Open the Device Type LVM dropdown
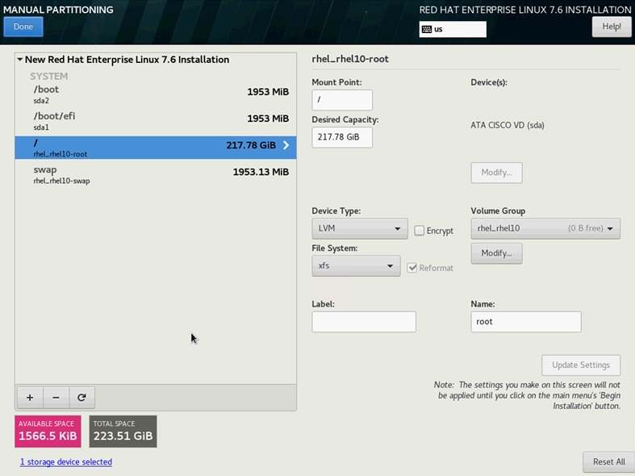Screen dimensions: 635x476 (x=360, y=228)
